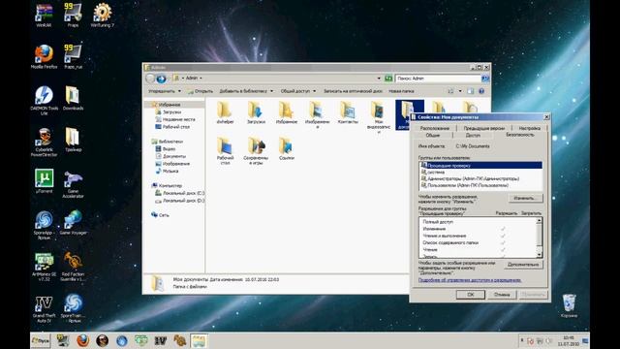Screen dimensions: 620x349
Task: Open the fraps_rus desktop shortcut
Action: pyautogui.click(x=73, y=56)
